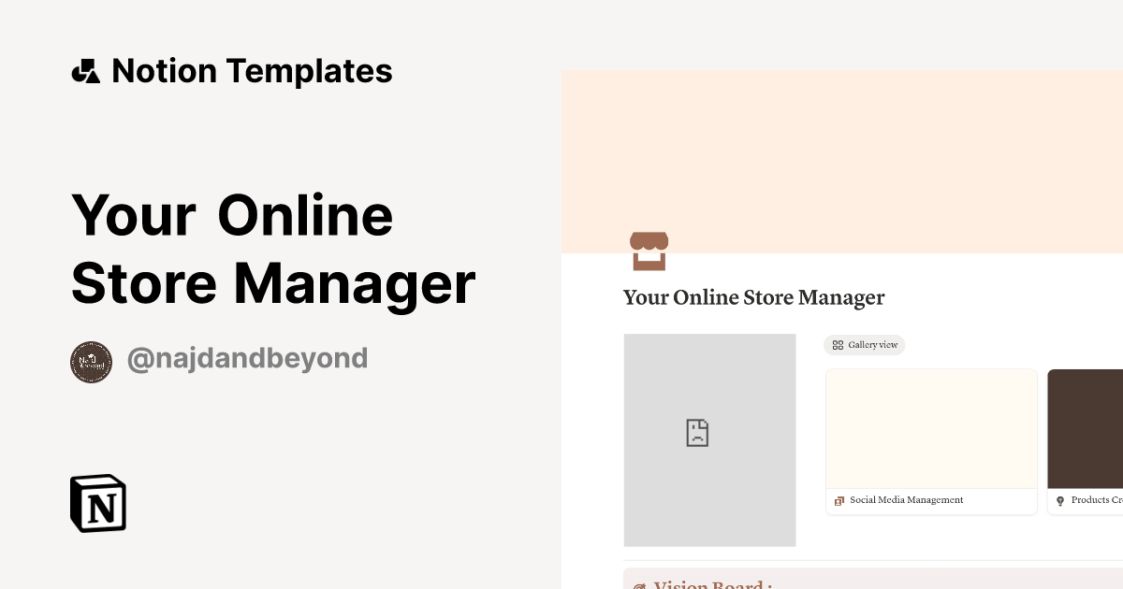Click the peach cover color banner
The image size is (1123, 589).
[842, 159]
